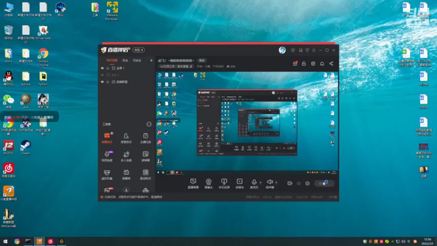Toggle visibility eye of 英雄联盟 source
The height and width of the screenshot is (246, 437).
click(102, 82)
